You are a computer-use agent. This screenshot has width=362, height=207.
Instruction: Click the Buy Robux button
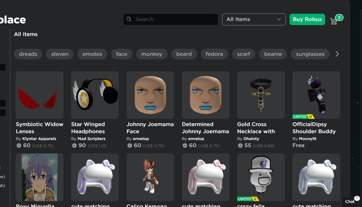pyautogui.click(x=307, y=19)
